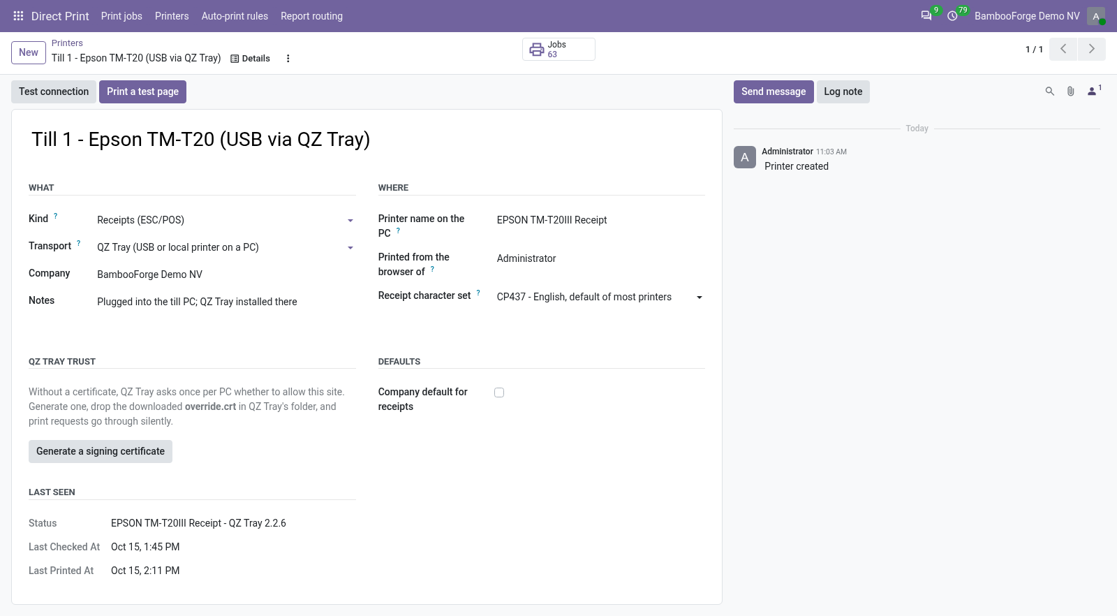This screenshot has height=616, width=1117.
Task: Open the Kind dropdown
Action: pyautogui.click(x=226, y=220)
